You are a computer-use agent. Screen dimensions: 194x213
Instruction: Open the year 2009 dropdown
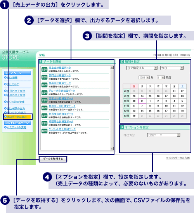(144, 78)
